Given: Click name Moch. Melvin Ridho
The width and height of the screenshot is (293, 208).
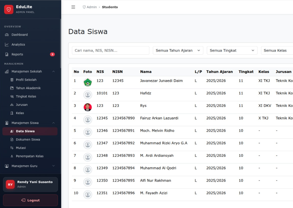Looking at the screenshot, I should pos(157,131).
